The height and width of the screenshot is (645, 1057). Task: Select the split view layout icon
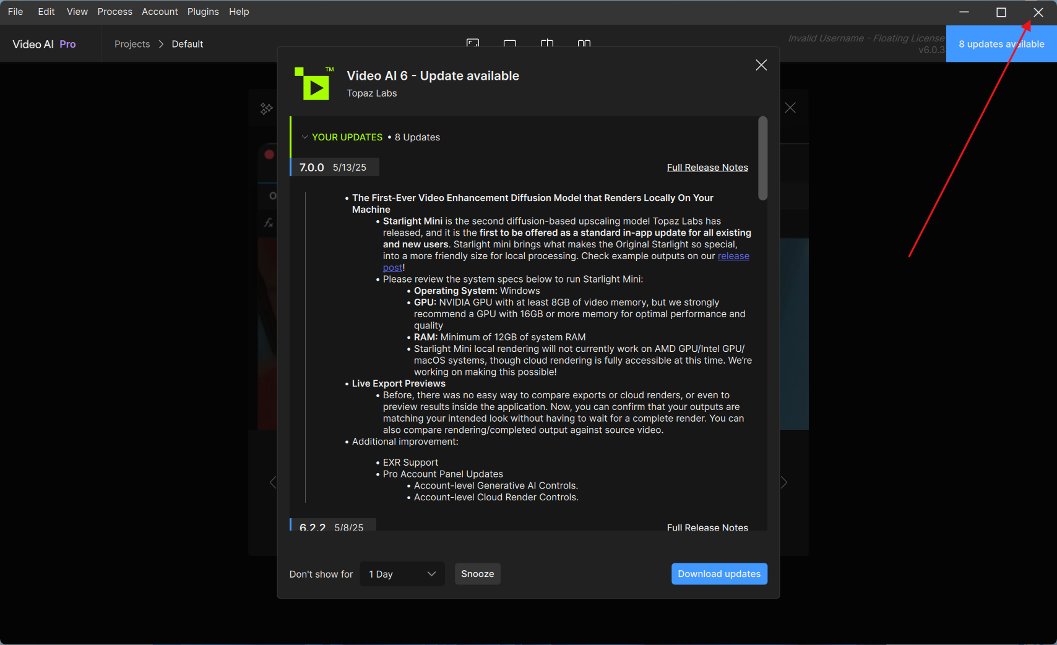[x=547, y=43]
